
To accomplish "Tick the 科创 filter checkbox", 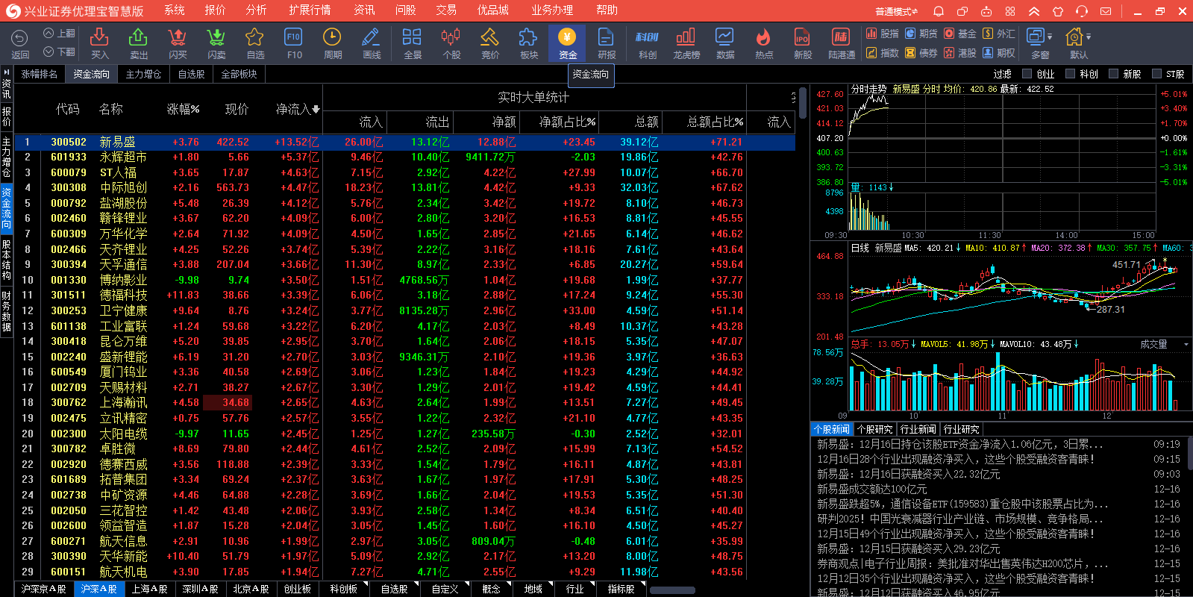I will click(x=1071, y=74).
